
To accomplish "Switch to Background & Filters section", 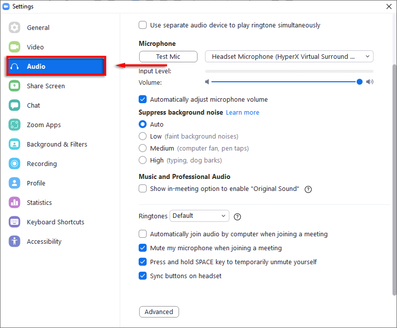I will [x=57, y=144].
